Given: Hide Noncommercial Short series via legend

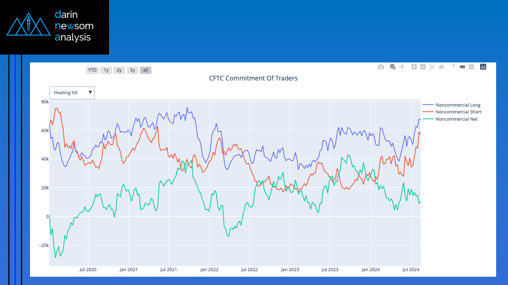Looking at the screenshot, I should click(458, 112).
